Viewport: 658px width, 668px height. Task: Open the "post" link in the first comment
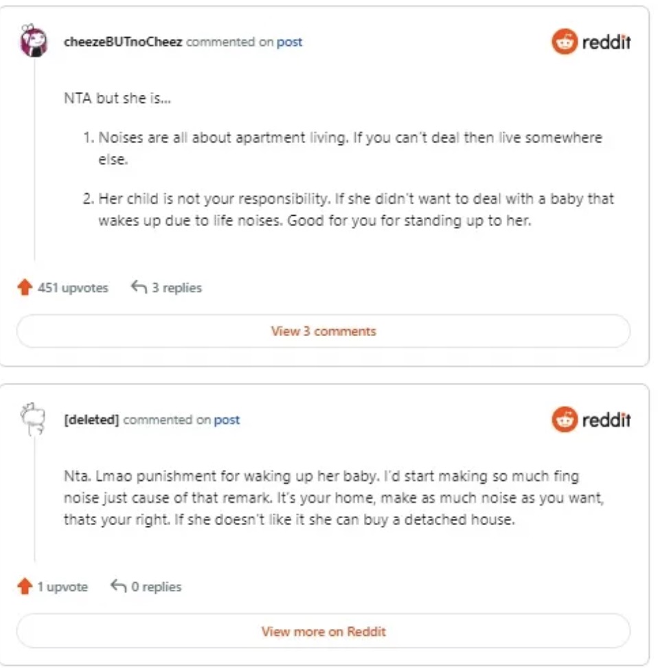pyautogui.click(x=289, y=42)
